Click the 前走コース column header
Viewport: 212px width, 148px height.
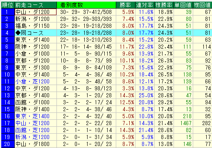click(x=36, y=5)
